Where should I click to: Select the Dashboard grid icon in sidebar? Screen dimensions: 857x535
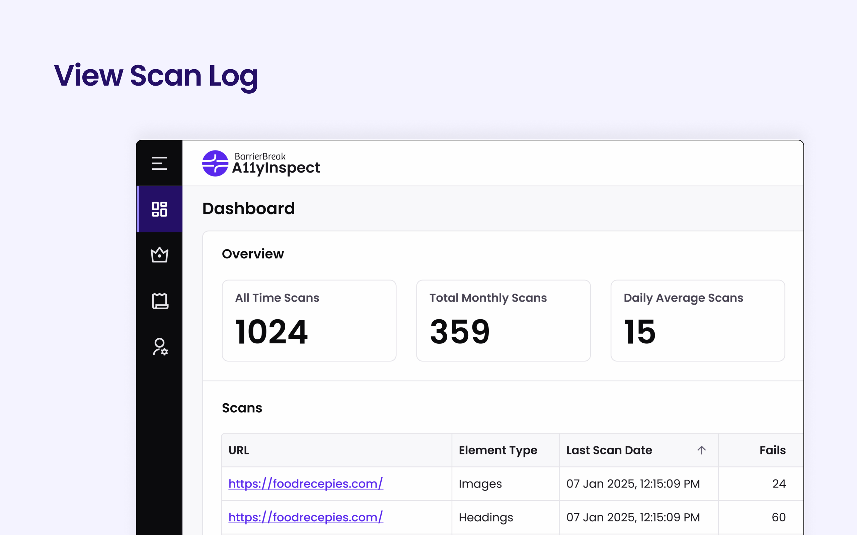[159, 209]
